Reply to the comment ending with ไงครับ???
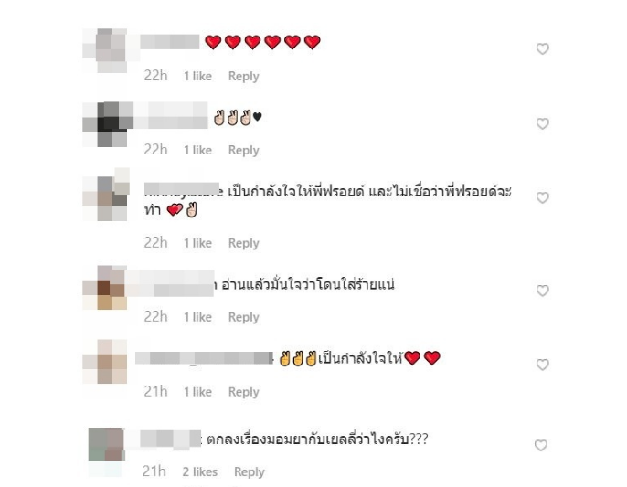This screenshot has height=487, width=627. [250, 471]
